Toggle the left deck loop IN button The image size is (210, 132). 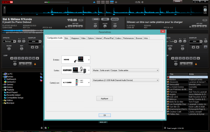(22, 64)
